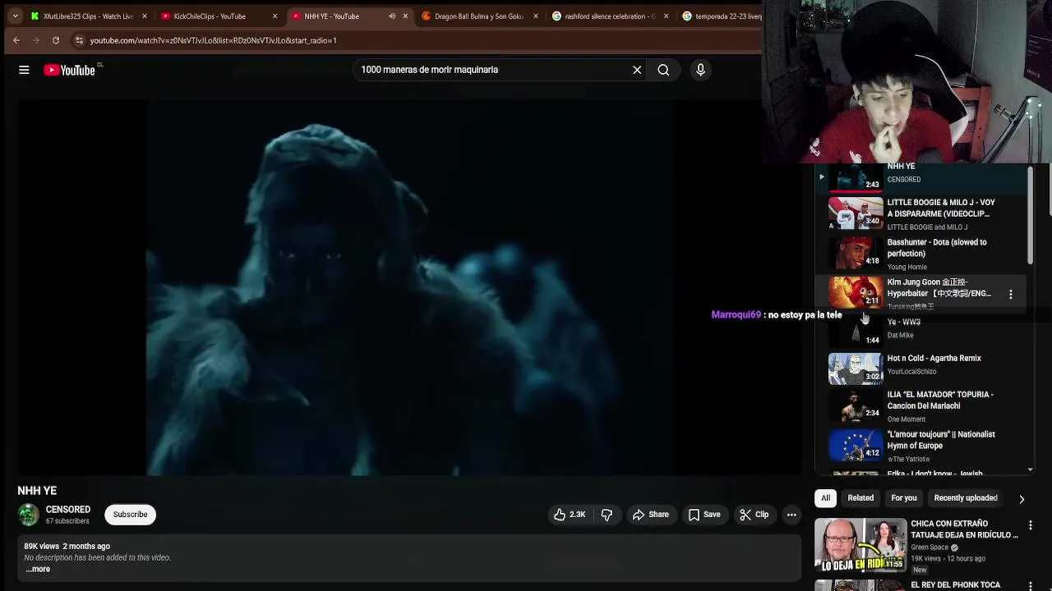
Task: Click the now-playing NHH YE playlist row
Action: tap(920, 176)
